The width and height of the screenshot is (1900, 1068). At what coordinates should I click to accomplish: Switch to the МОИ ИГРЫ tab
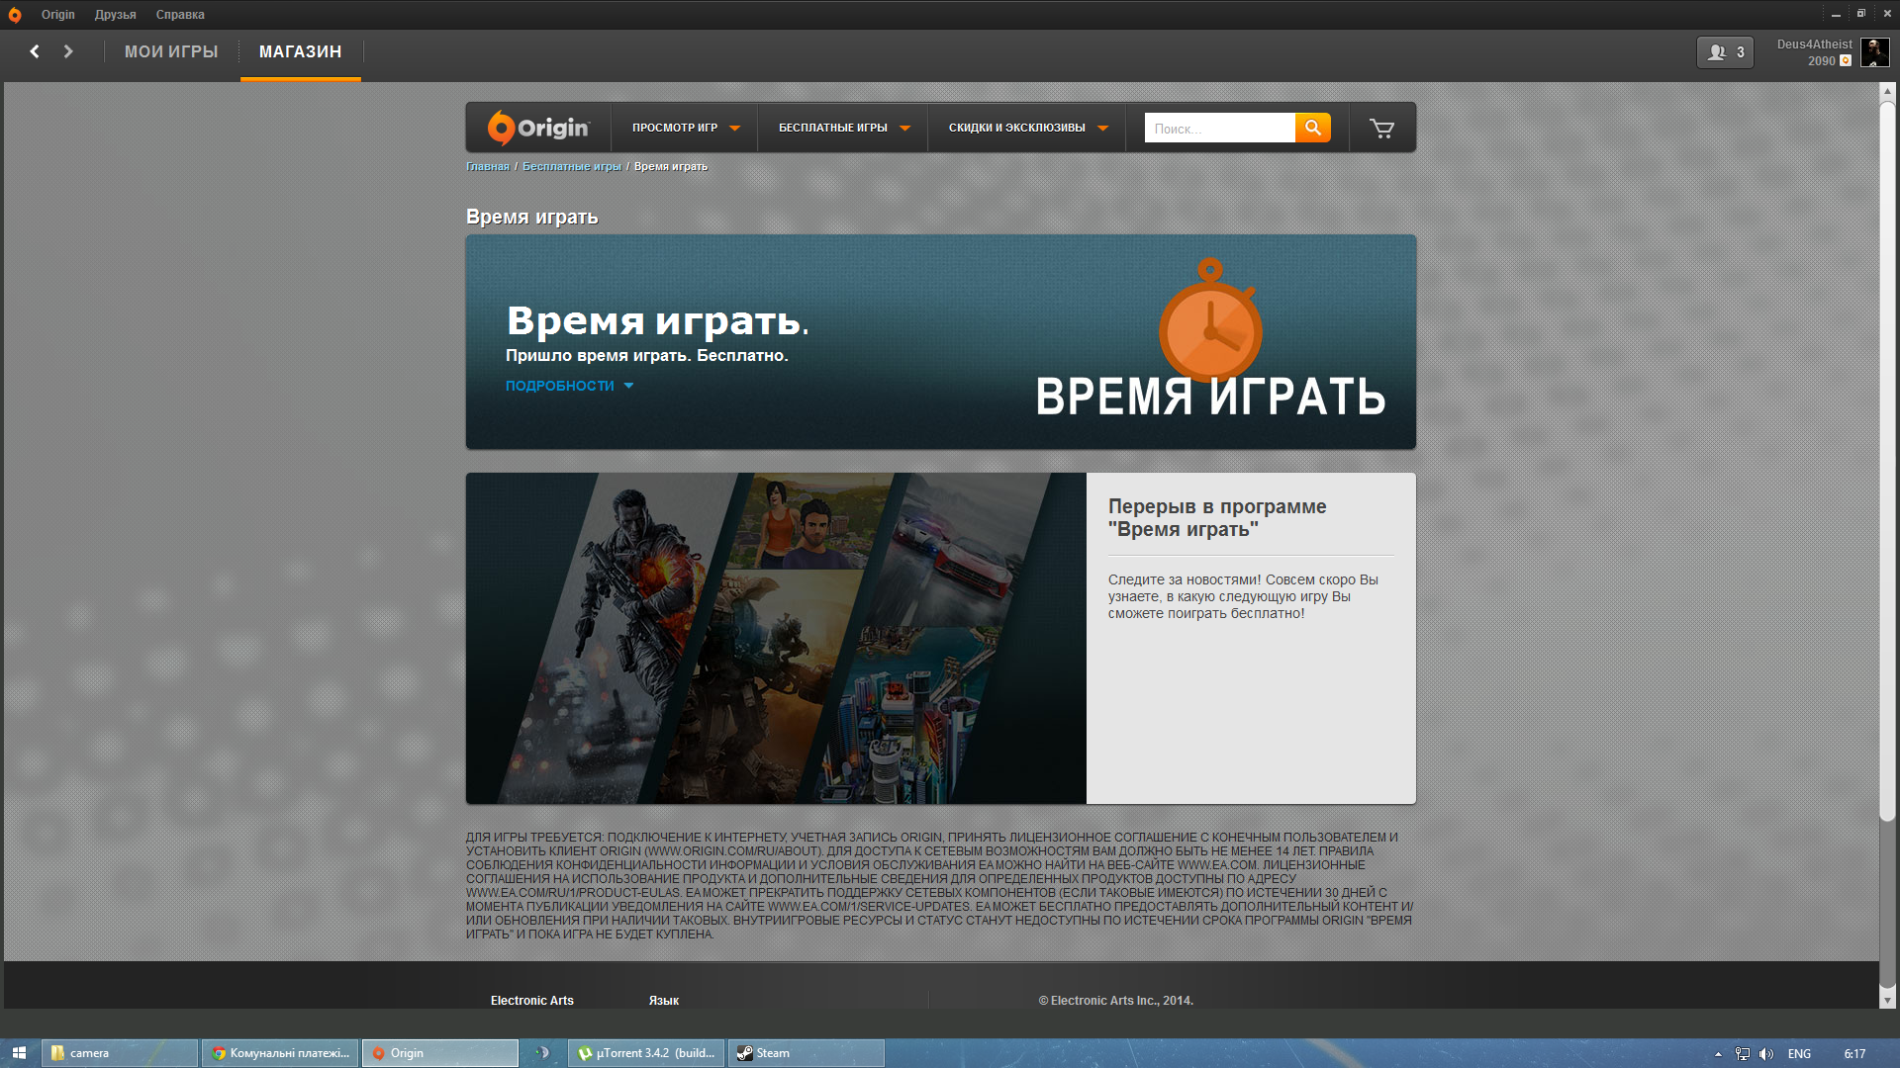tap(171, 51)
